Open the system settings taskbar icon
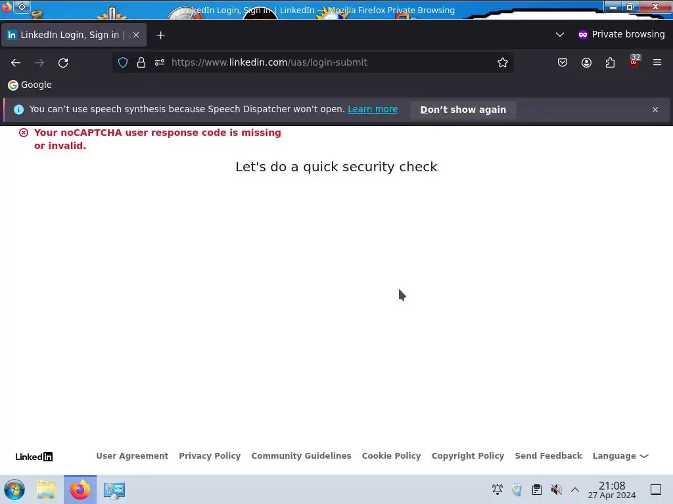673x504 pixels. click(114, 490)
